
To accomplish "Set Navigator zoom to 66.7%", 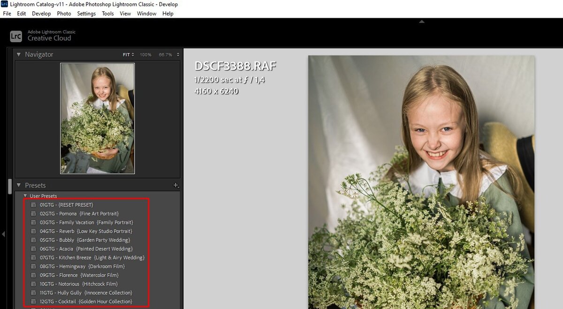I will coord(165,55).
